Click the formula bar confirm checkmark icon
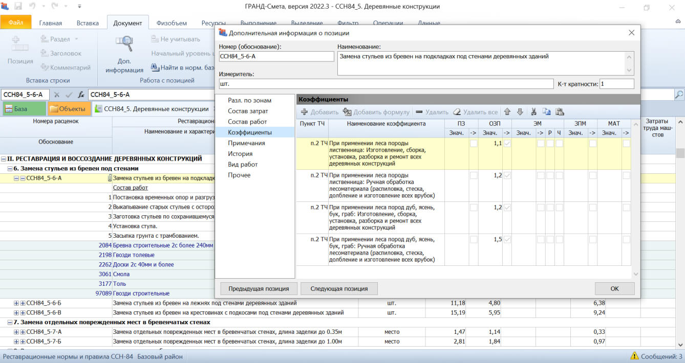The image size is (685, 363). click(x=69, y=95)
